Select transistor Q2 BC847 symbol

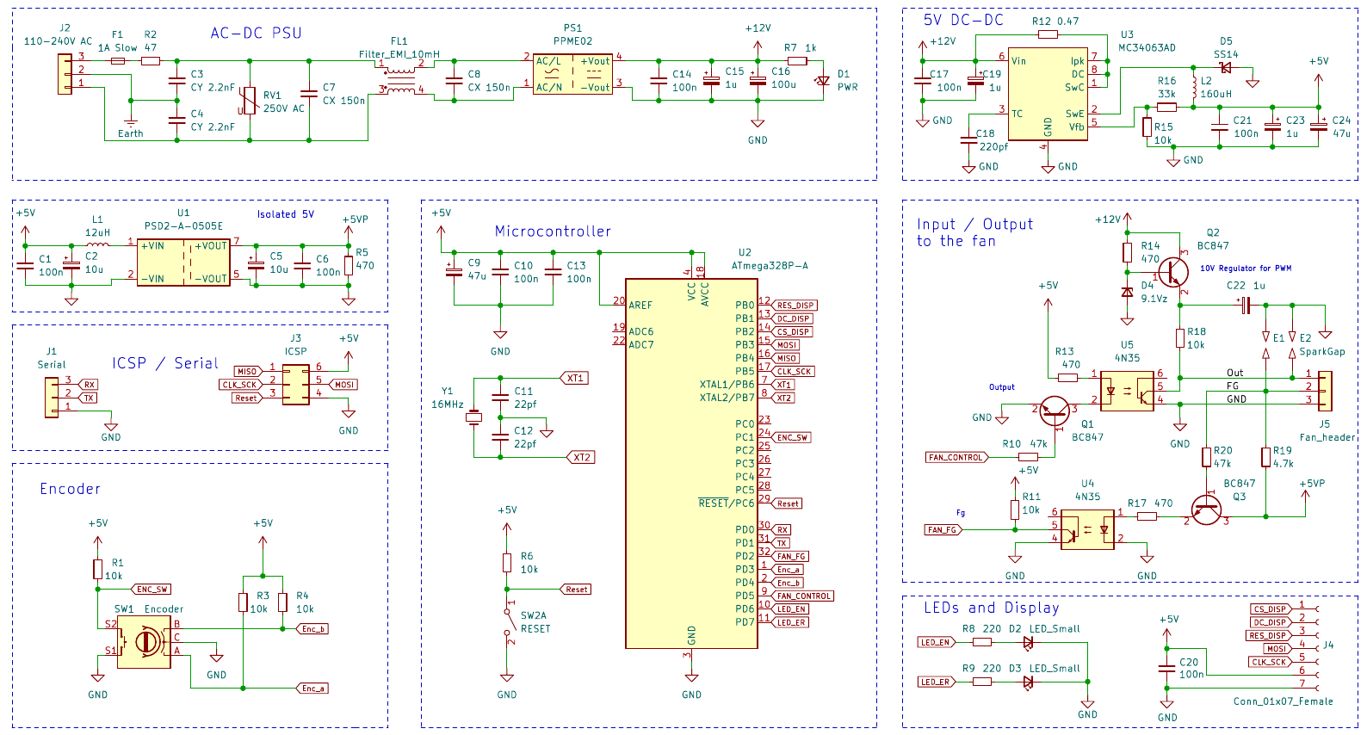point(1172,272)
